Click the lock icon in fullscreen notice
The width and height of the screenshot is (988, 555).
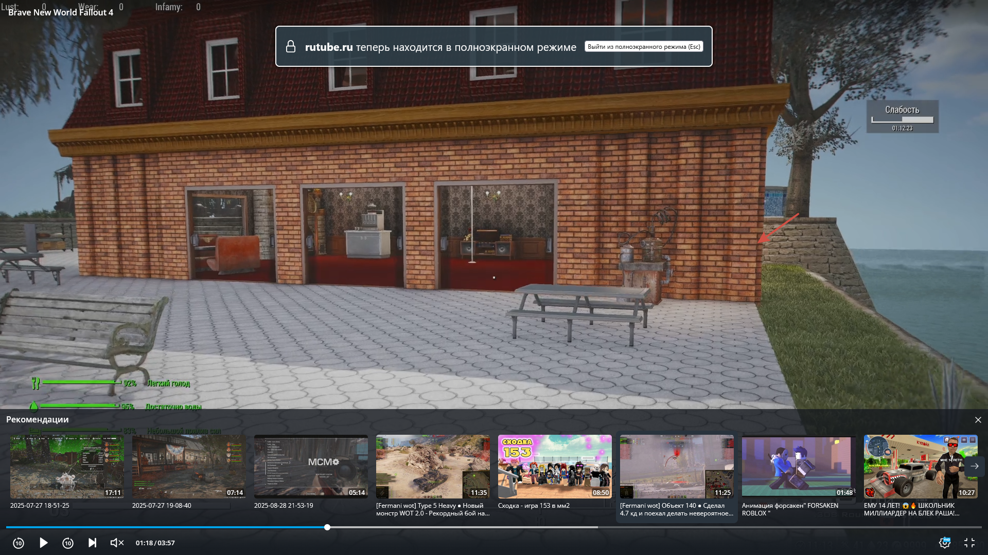click(291, 47)
